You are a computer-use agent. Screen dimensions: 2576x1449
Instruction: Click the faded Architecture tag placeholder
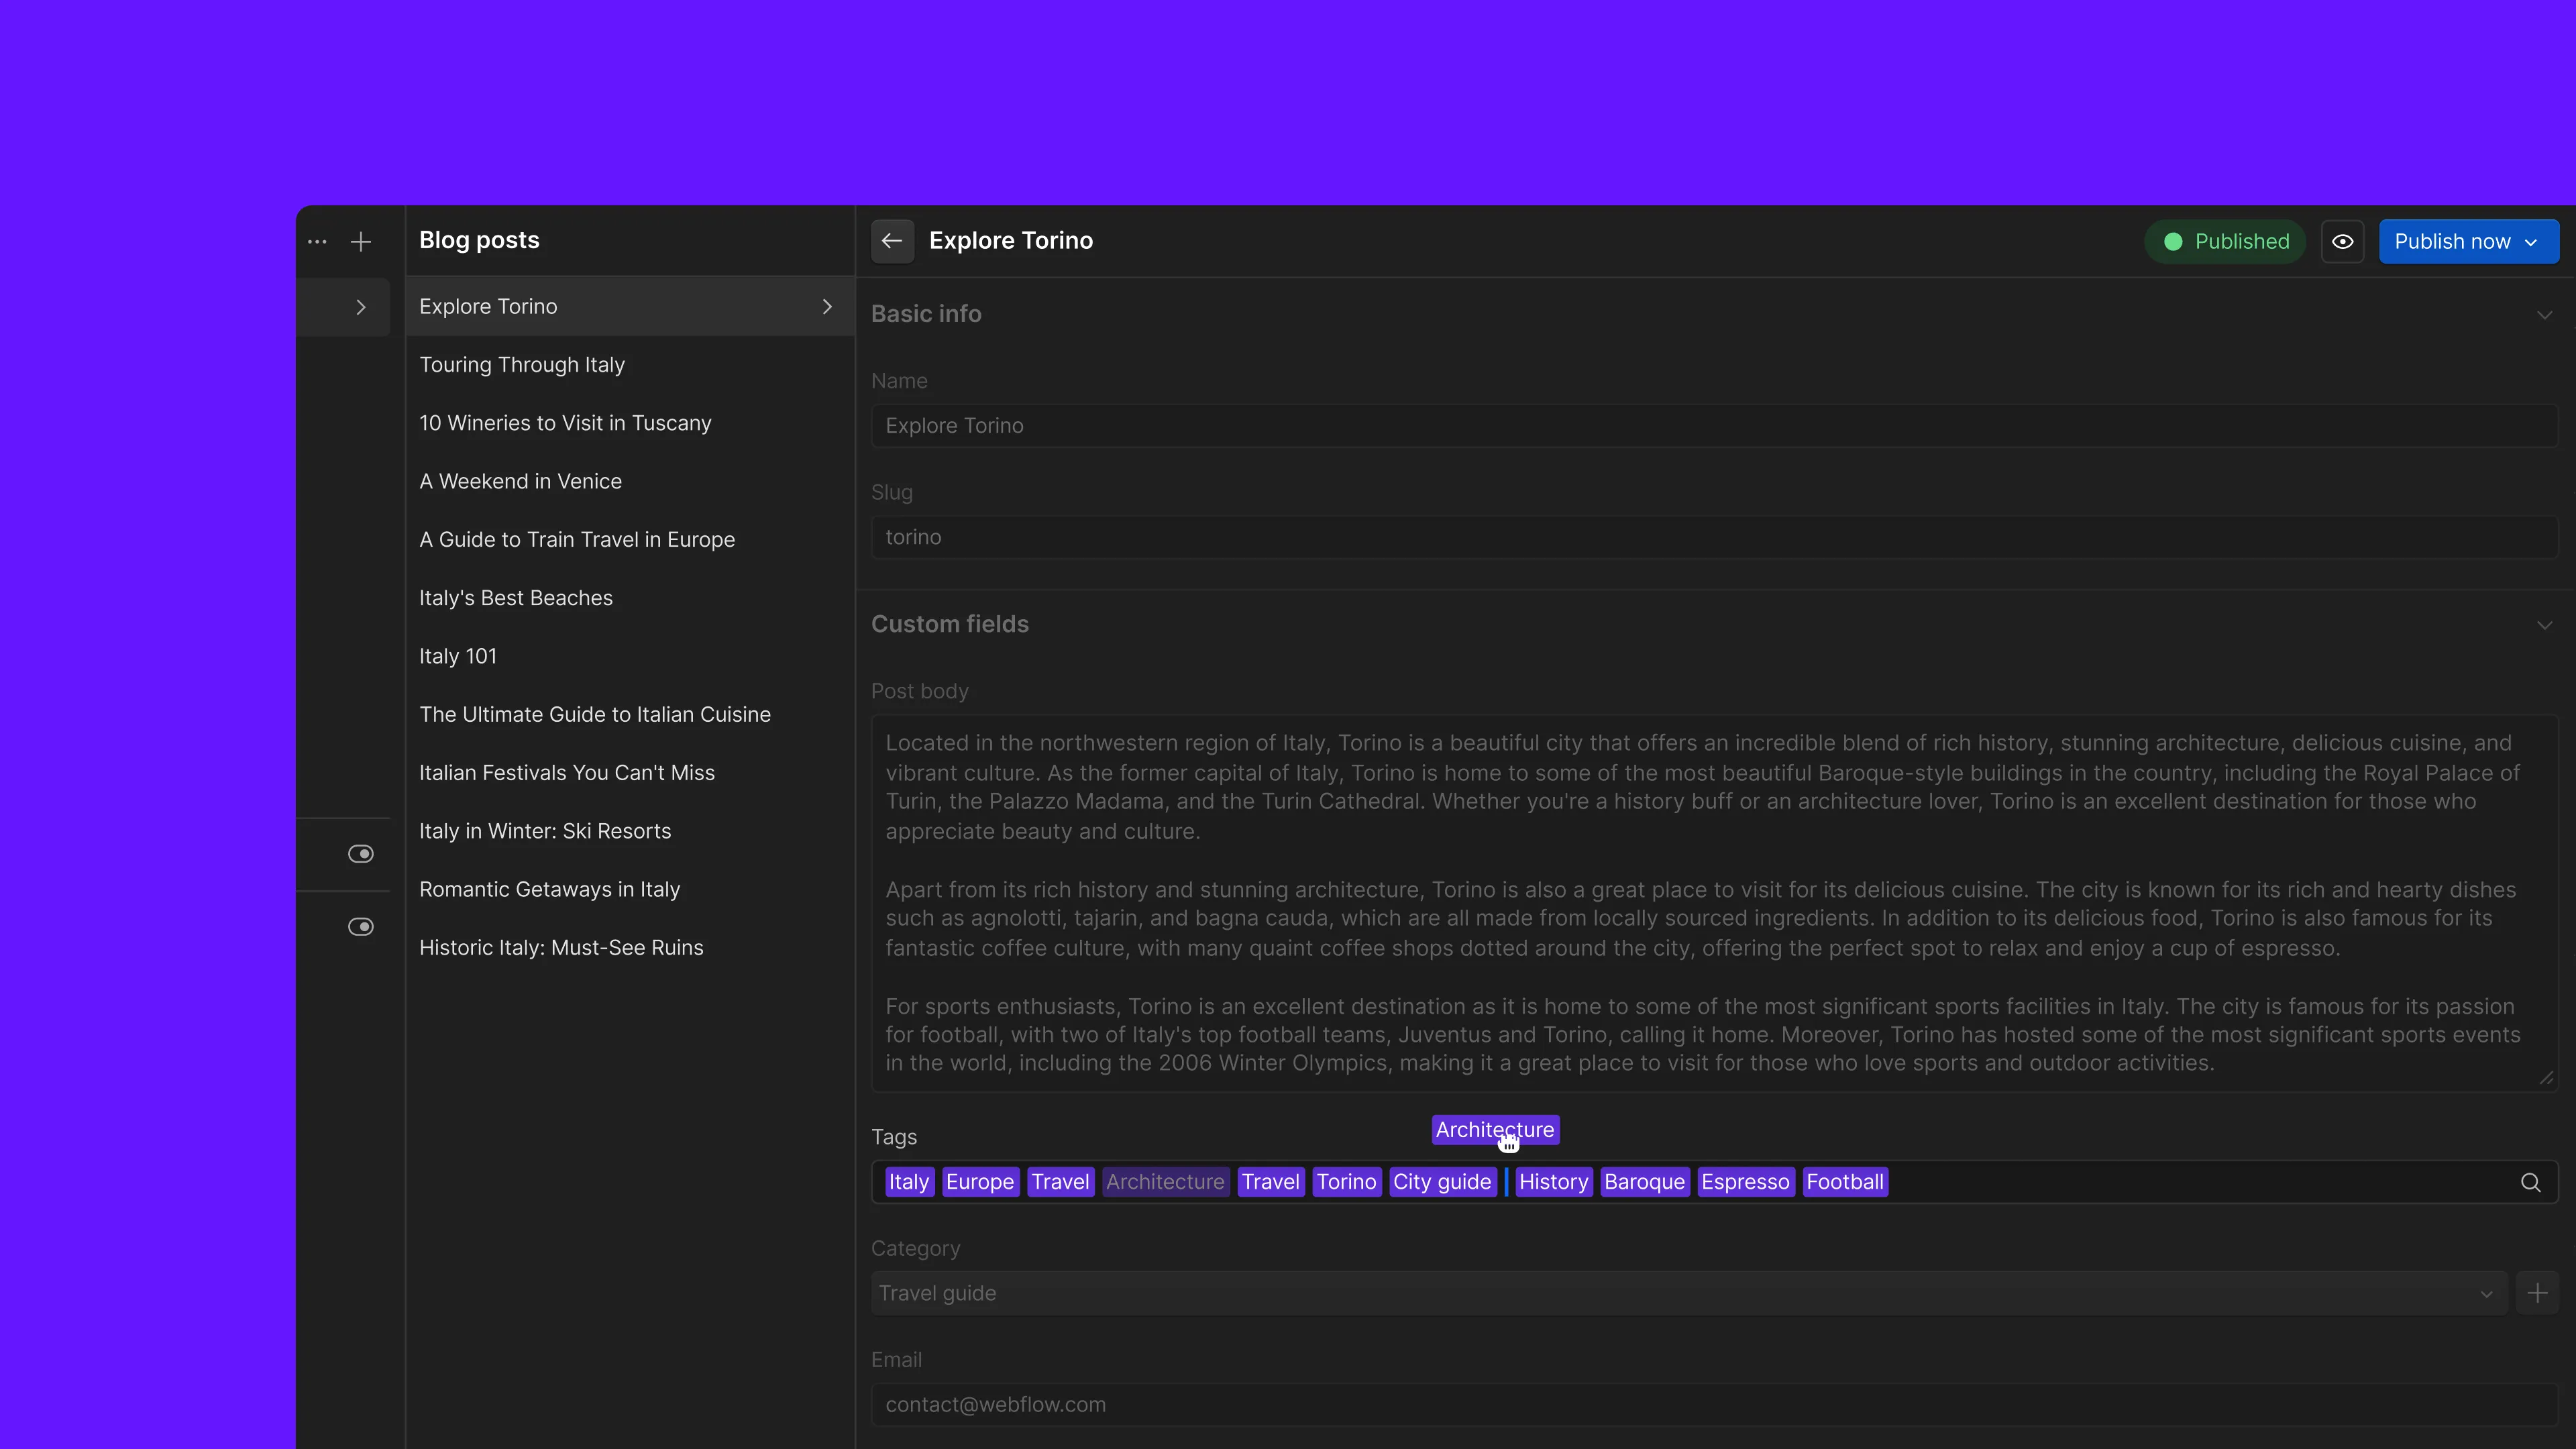1165,1182
